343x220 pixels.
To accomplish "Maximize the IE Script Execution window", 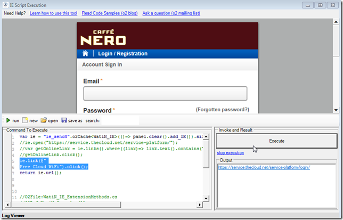I will click(320, 5).
